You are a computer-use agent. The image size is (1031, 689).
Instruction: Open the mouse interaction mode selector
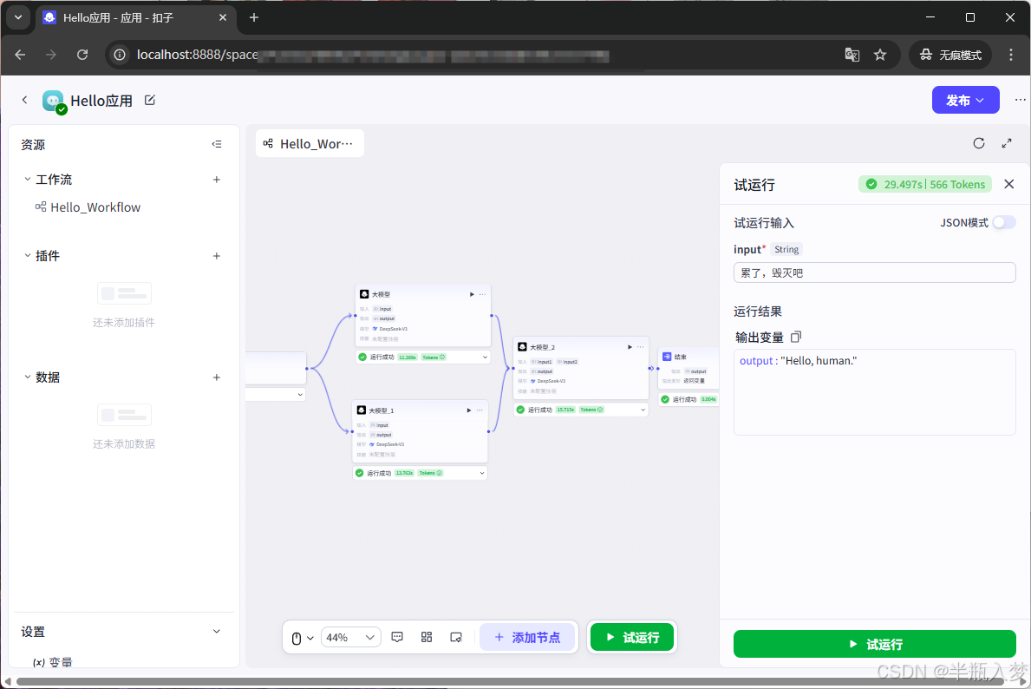pos(302,638)
